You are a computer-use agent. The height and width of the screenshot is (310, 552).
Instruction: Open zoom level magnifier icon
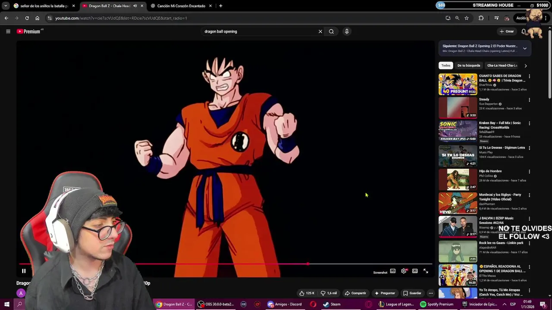tap(457, 18)
